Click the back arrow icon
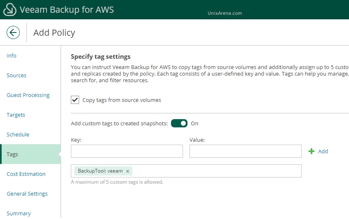 click(13, 32)
